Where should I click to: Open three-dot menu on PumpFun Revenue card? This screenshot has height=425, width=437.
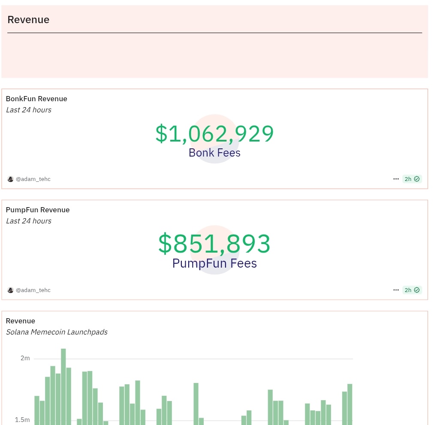[396, 290]
